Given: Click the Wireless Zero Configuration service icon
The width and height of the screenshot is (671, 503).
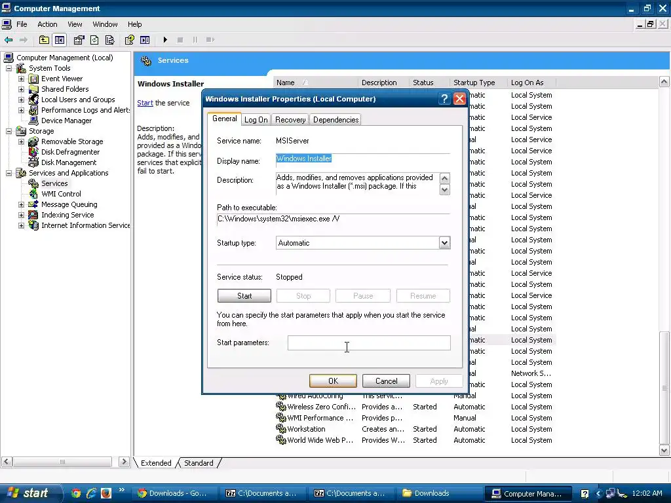Looking at the screenshot, I should (280, 406).
